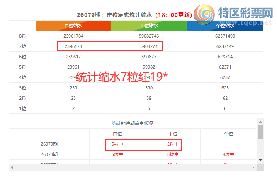Click the 个位 header in history table

pyautogui.click(x=228, y=134)
